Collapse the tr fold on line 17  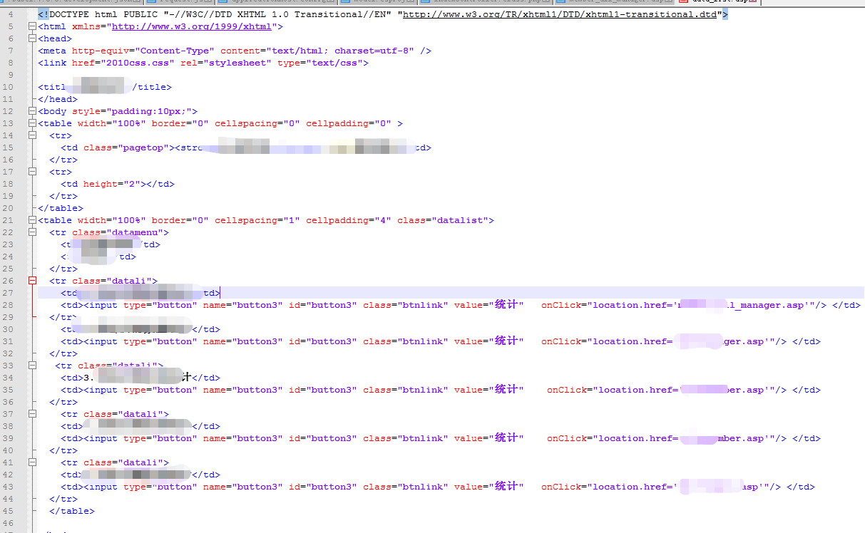[32, 172]
